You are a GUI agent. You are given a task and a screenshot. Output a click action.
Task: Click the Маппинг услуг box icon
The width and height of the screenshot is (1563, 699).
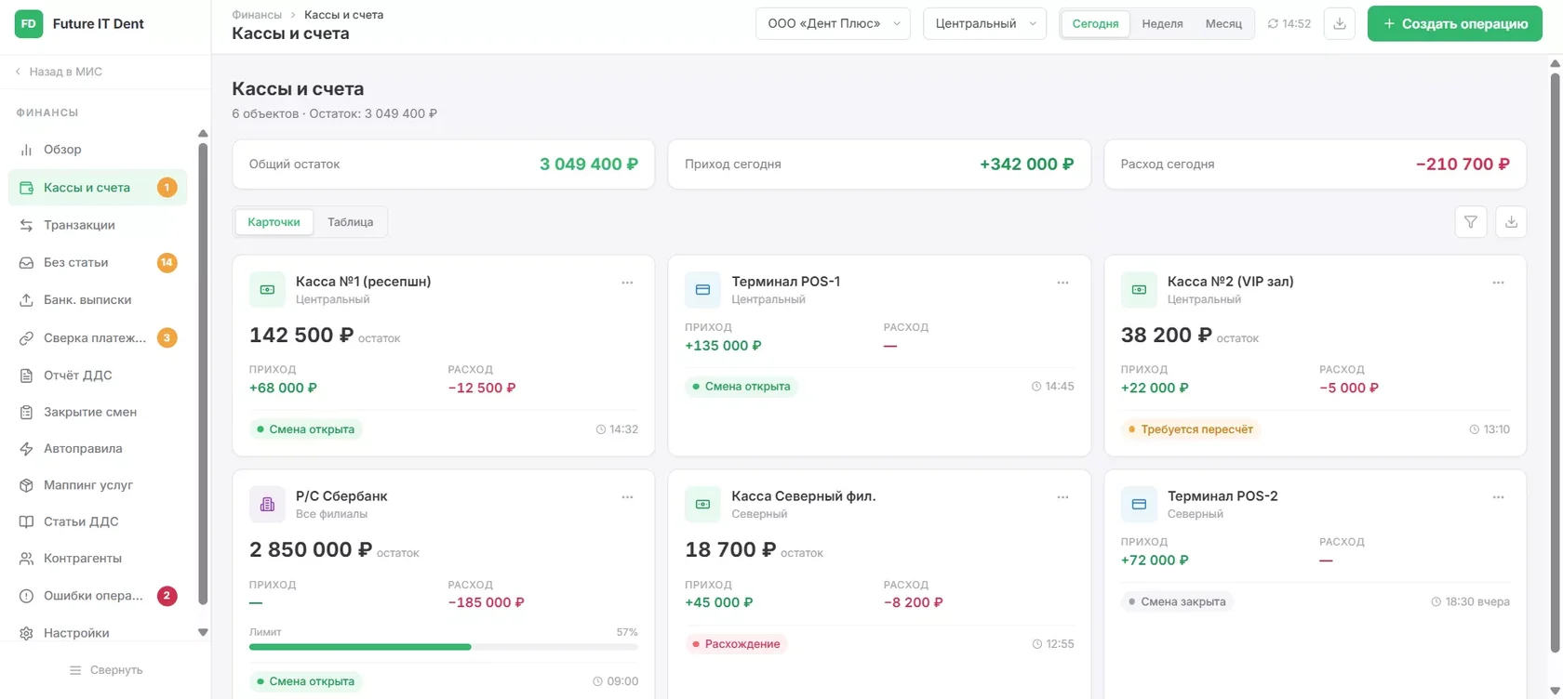pos(27,485)
